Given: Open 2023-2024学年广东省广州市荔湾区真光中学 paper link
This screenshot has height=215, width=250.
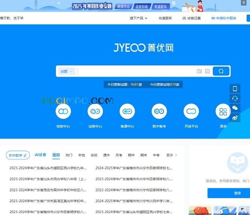Looking at the screenshot, I should pyautogui.click(x=48, y=201).
